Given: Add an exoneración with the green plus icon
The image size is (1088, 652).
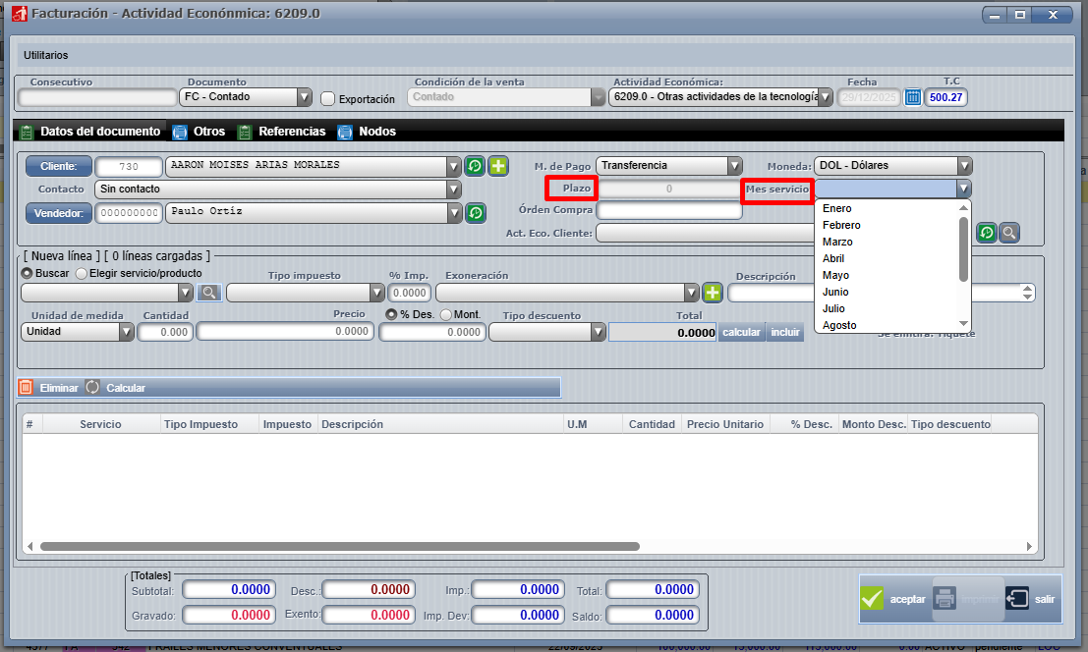Looking at the screenshot, I should coord(713,293).
